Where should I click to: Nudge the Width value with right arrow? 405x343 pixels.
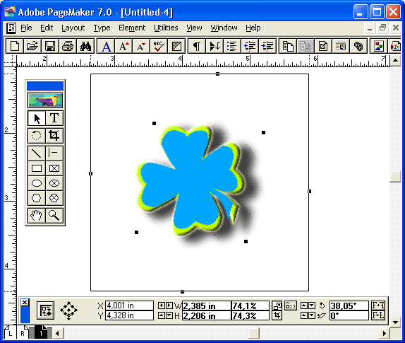pyautogui.click(x=169, y=306)
